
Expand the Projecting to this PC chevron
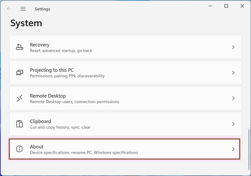click(233, 73)
